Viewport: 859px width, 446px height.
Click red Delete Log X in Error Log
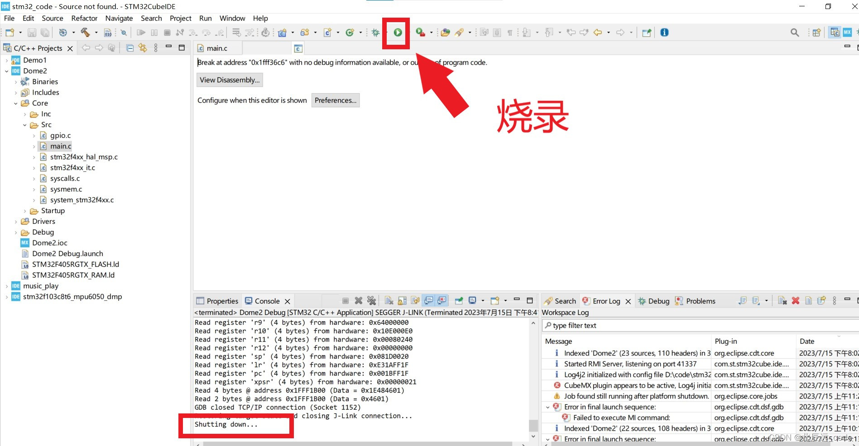pyautogui.click(x=796, y=301)
